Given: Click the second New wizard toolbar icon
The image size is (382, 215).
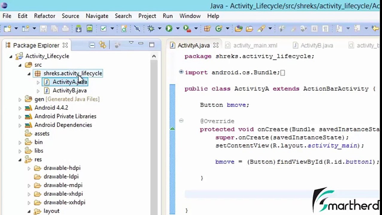Looking at the screenshot, I should tap(25, 29).
